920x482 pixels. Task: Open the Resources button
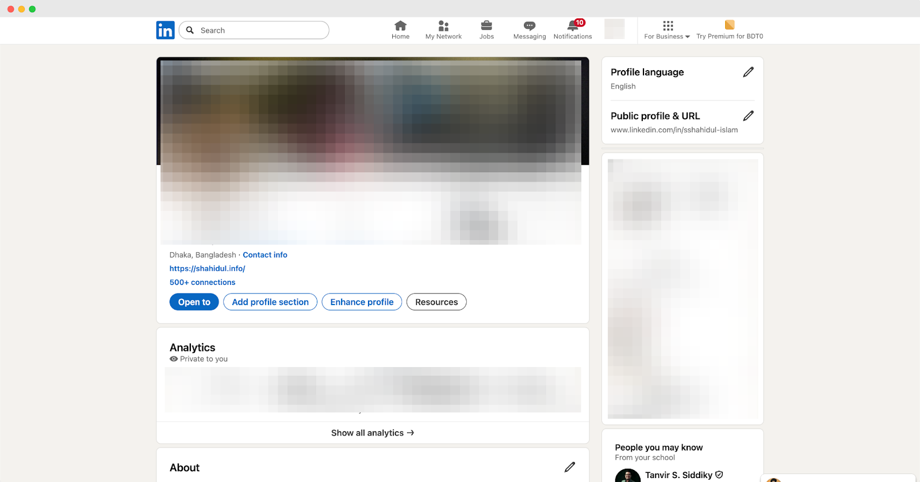point(436,302)
